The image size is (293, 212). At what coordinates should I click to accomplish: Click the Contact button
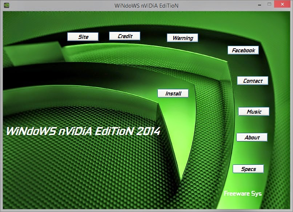tap(253, 81)
